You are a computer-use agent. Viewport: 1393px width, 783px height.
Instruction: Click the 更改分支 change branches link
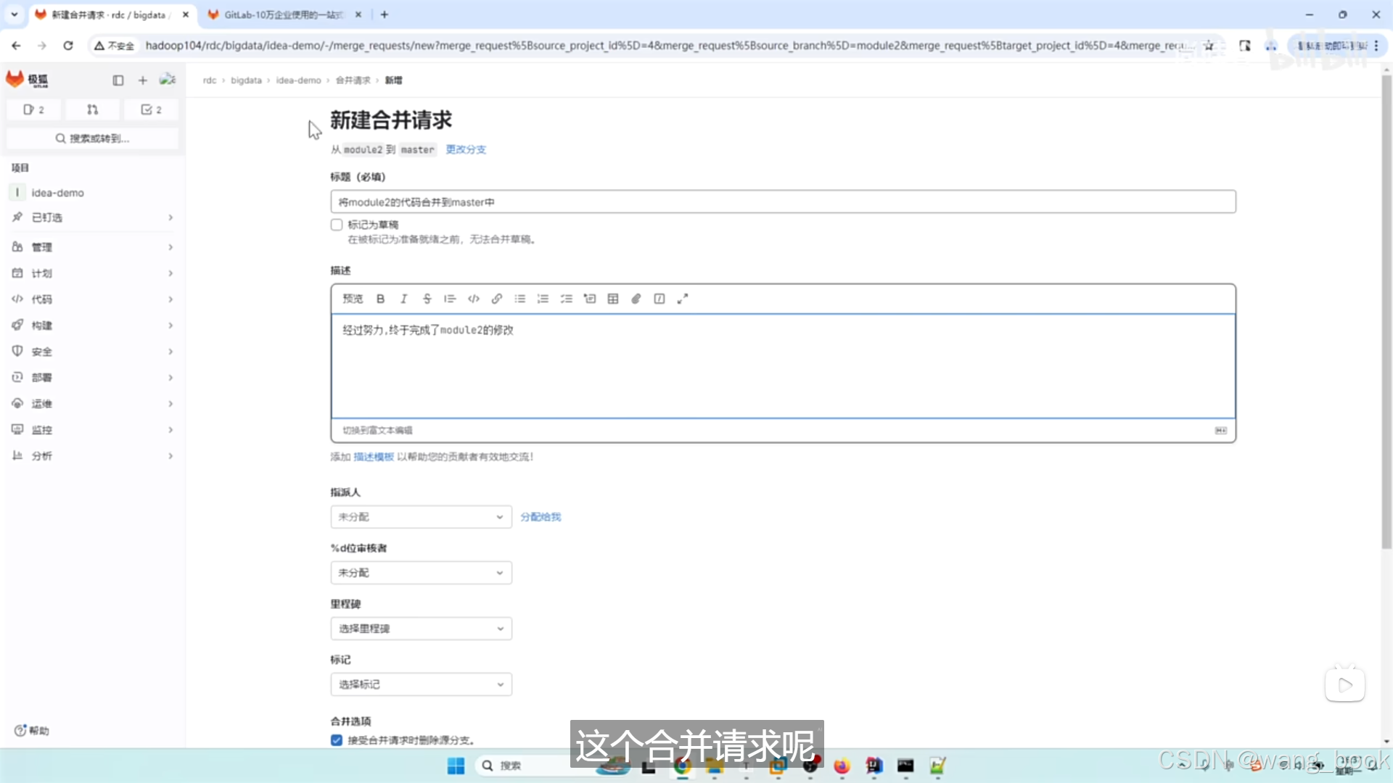466,149
